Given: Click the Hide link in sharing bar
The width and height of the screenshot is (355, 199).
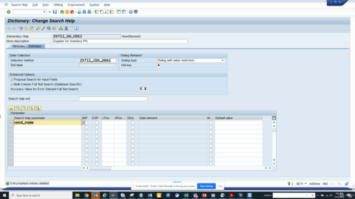Looking at the screenshot, I should pos(220,186).
